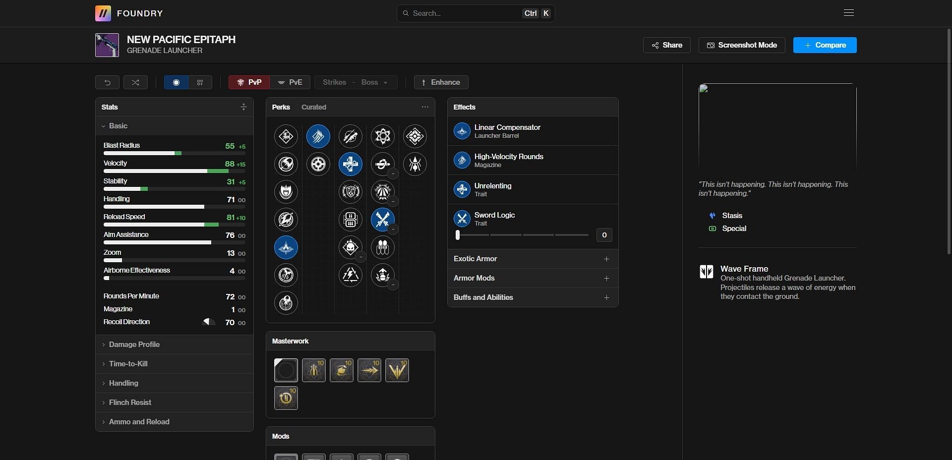Image resolution: width=952 pixels, height=460 pixels.
Task: Toggle the minus badge on the grenade-arrow perk
Action: coord(393,285)
